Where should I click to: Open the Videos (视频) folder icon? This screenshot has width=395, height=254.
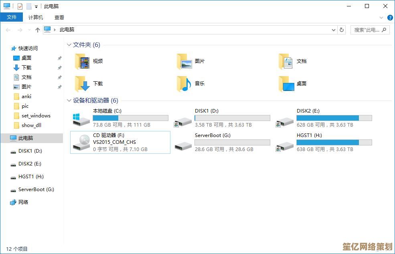pyautogui.click(x=83, y=61)
